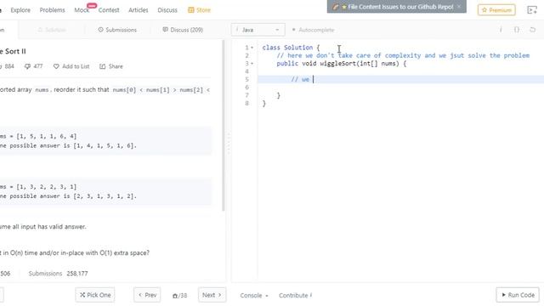
Task: Click the Discuss tab chat icon
Action: 165,30
